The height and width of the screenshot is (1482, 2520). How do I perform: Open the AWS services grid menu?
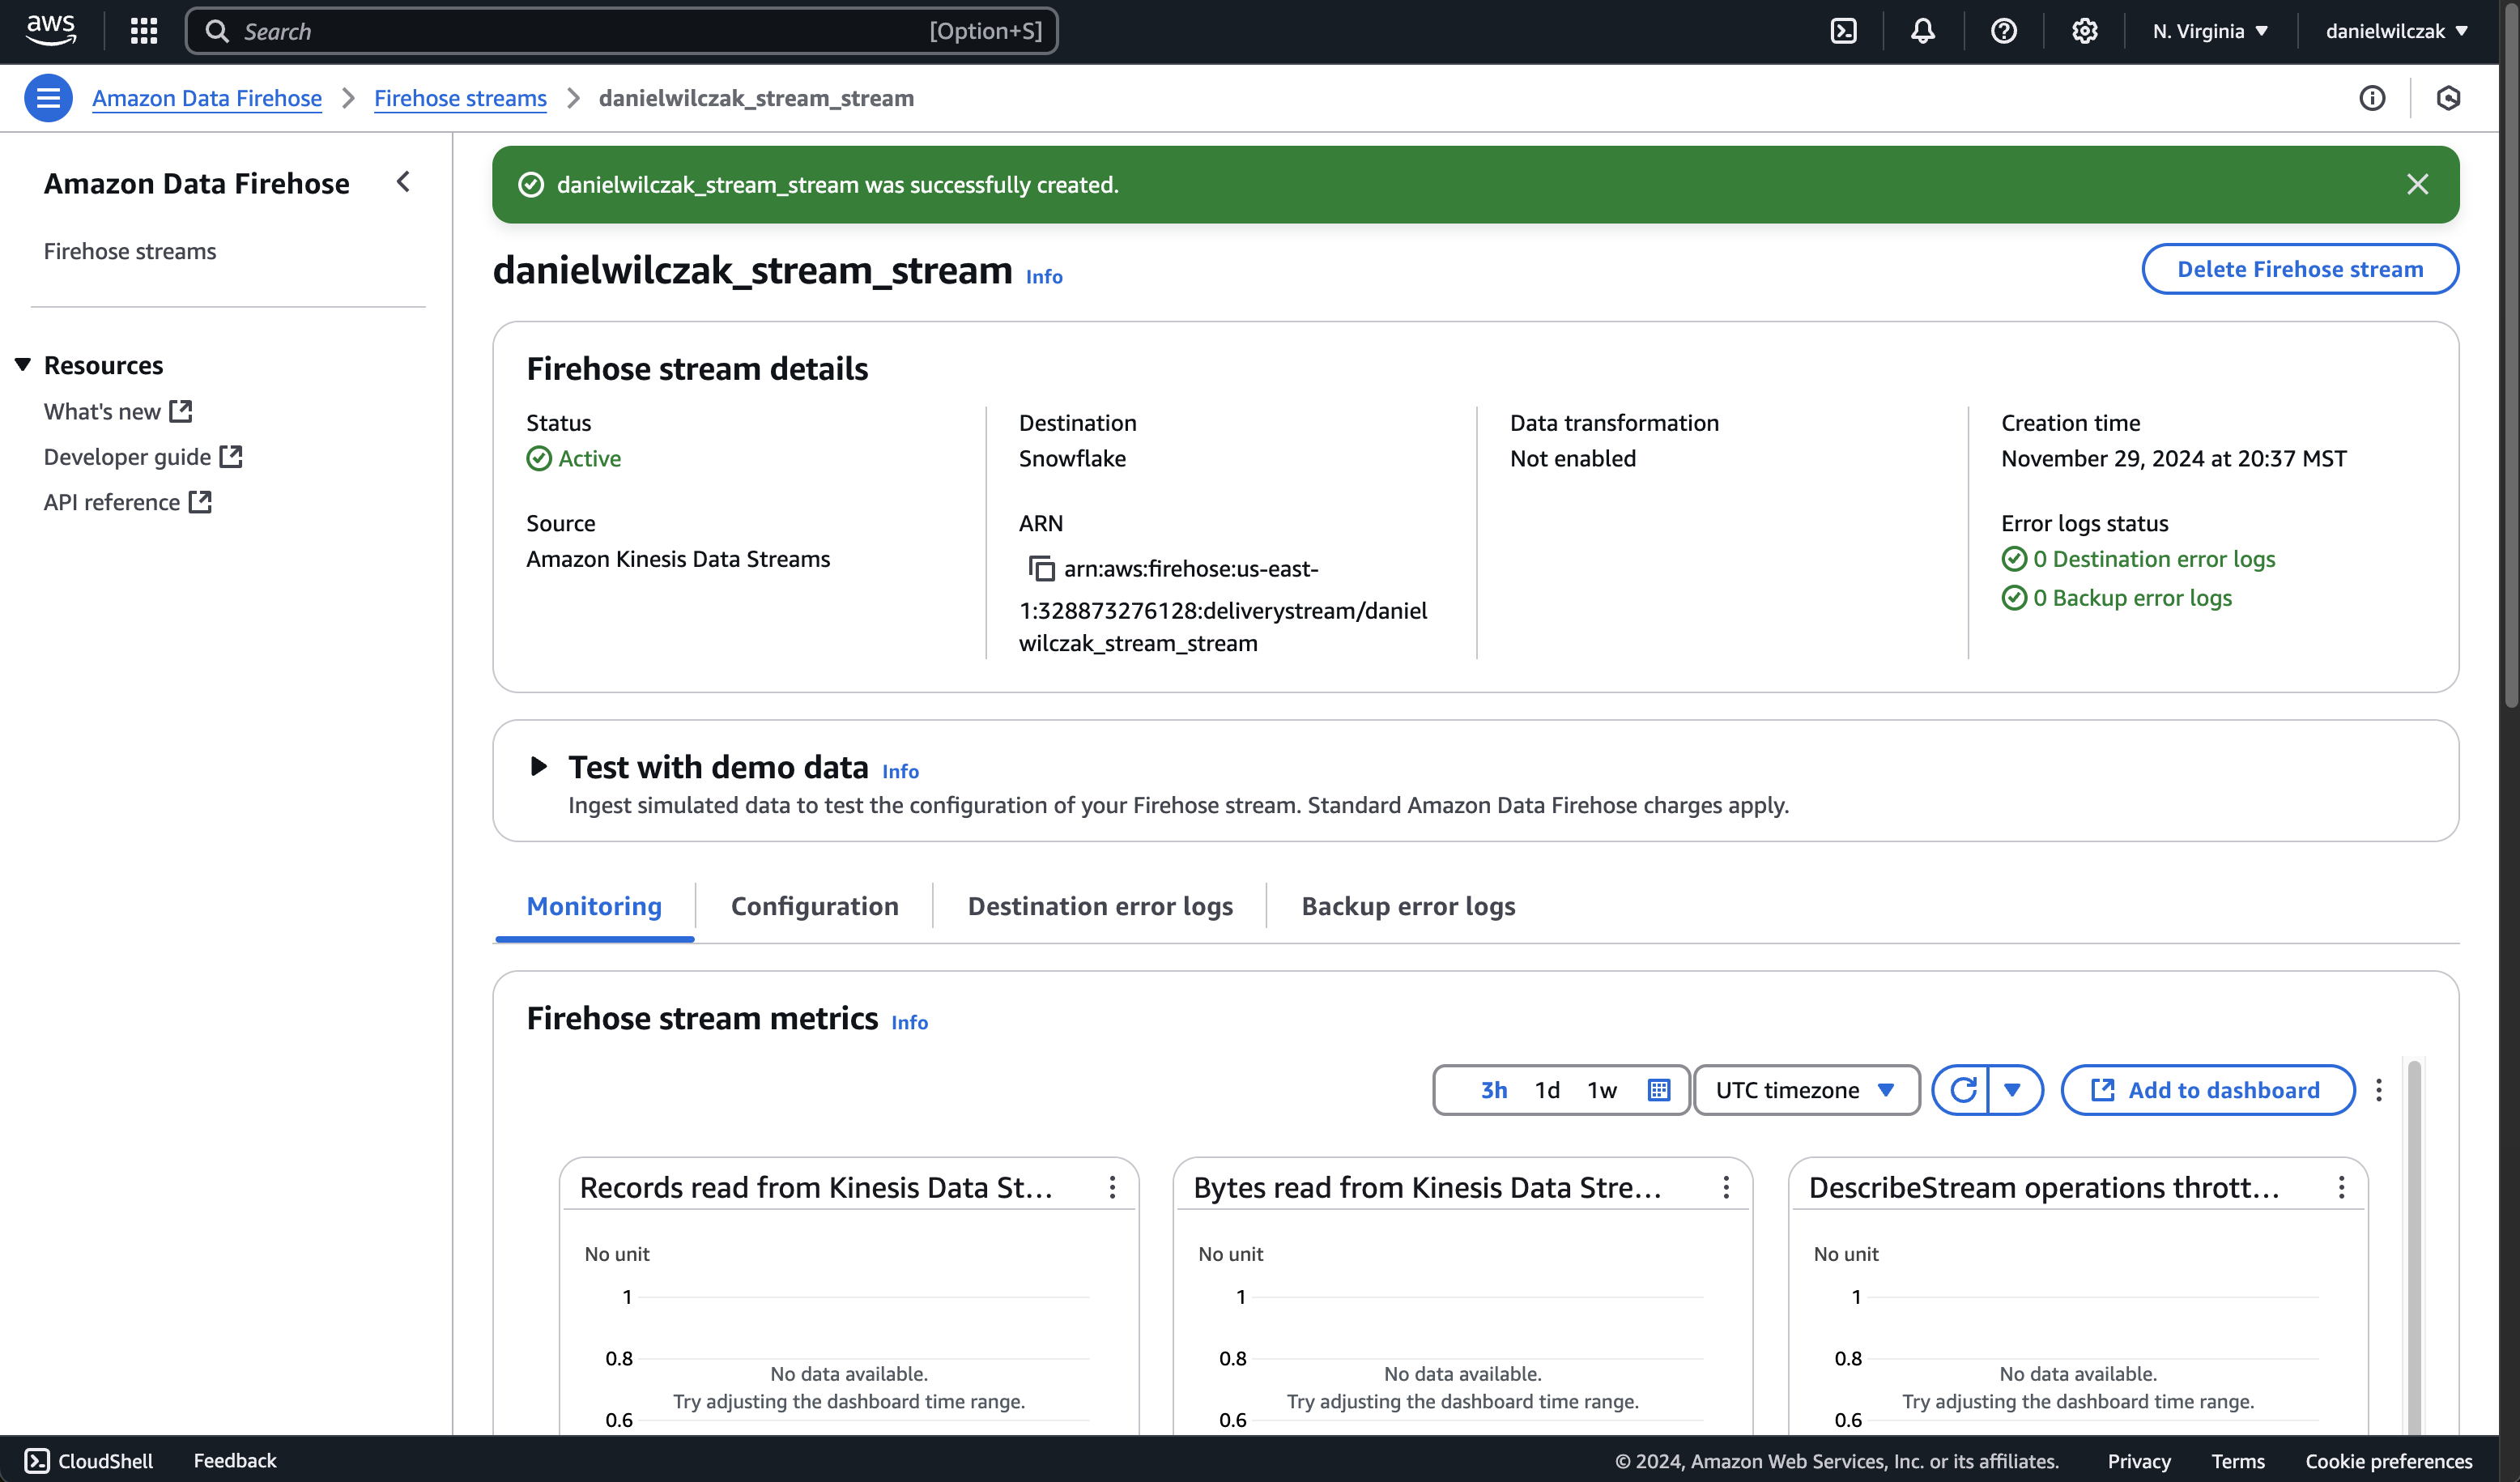(x=144, y=31)
